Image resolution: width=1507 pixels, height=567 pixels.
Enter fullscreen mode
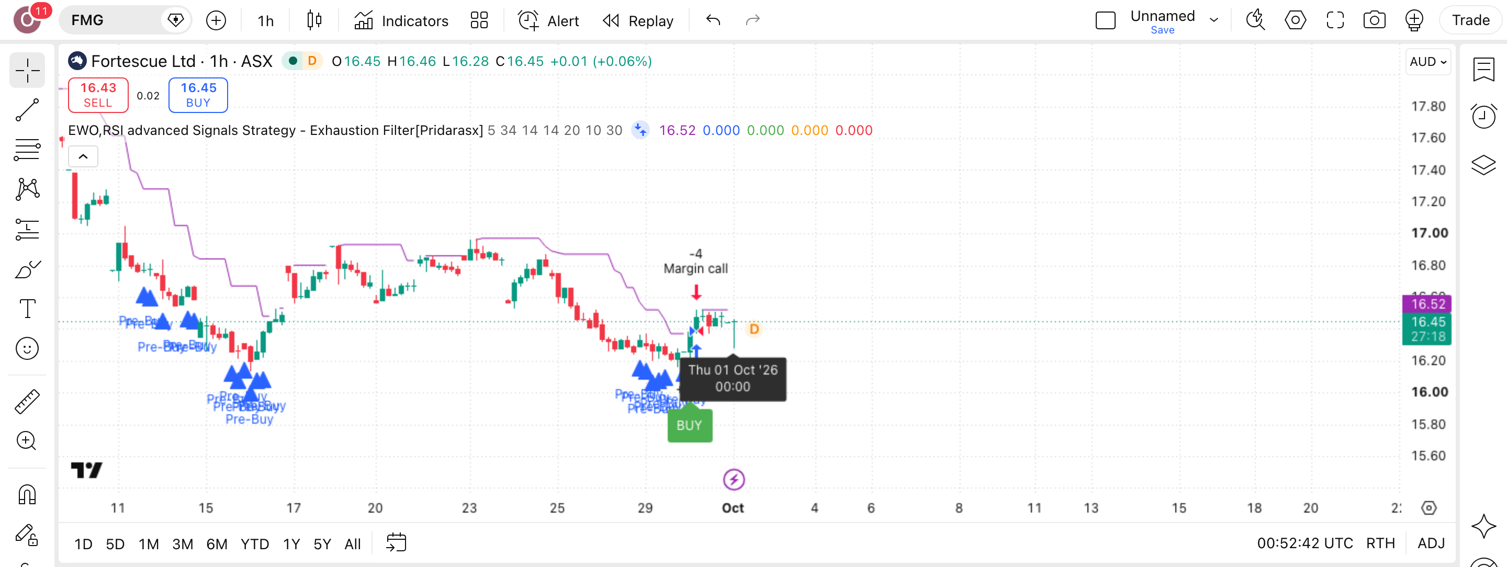click(1335, 20)
